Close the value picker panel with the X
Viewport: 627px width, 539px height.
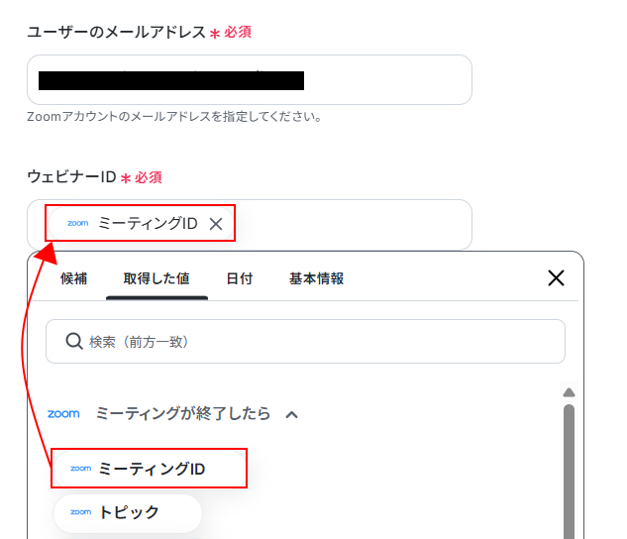coord(556,277)
